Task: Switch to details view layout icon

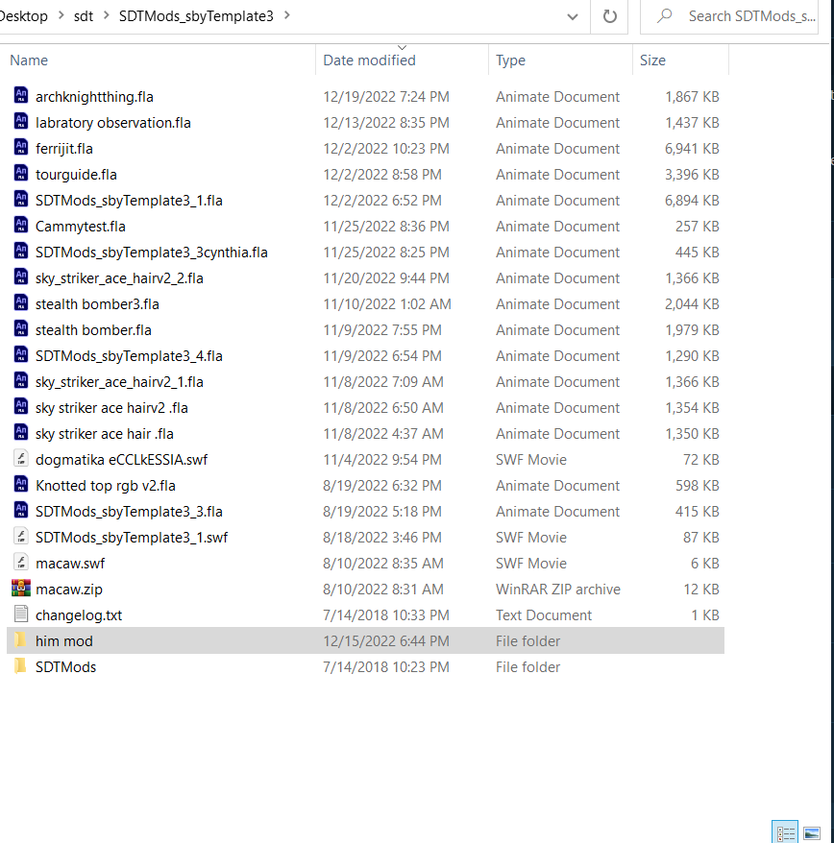Action: (x=785, y=832)
